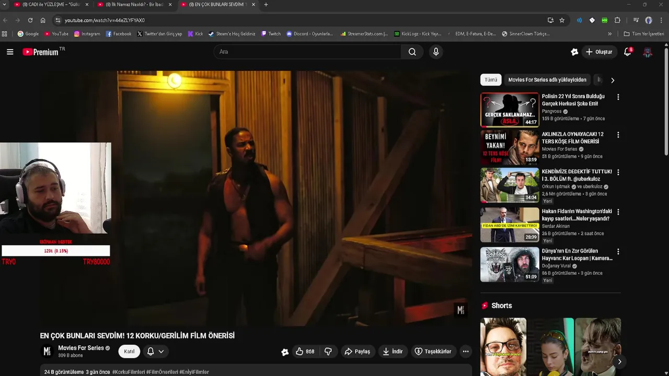The height and width of the screenshot is (376, 669).
Task: Open the browser extensions puzzle icon
Action: pyautogui.click(x=617, y=20)
